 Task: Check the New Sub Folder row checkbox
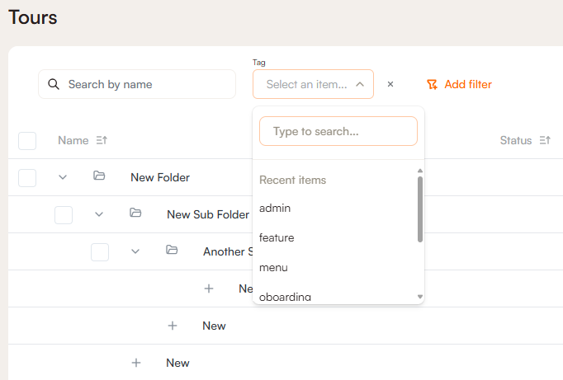tap(64, 214)
